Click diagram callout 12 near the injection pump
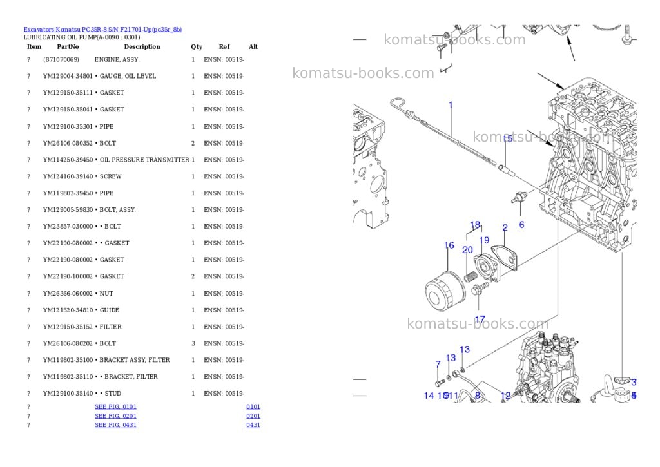Image resolution: width=660 pixels, height=467 pixels. [x=505, y=396]
